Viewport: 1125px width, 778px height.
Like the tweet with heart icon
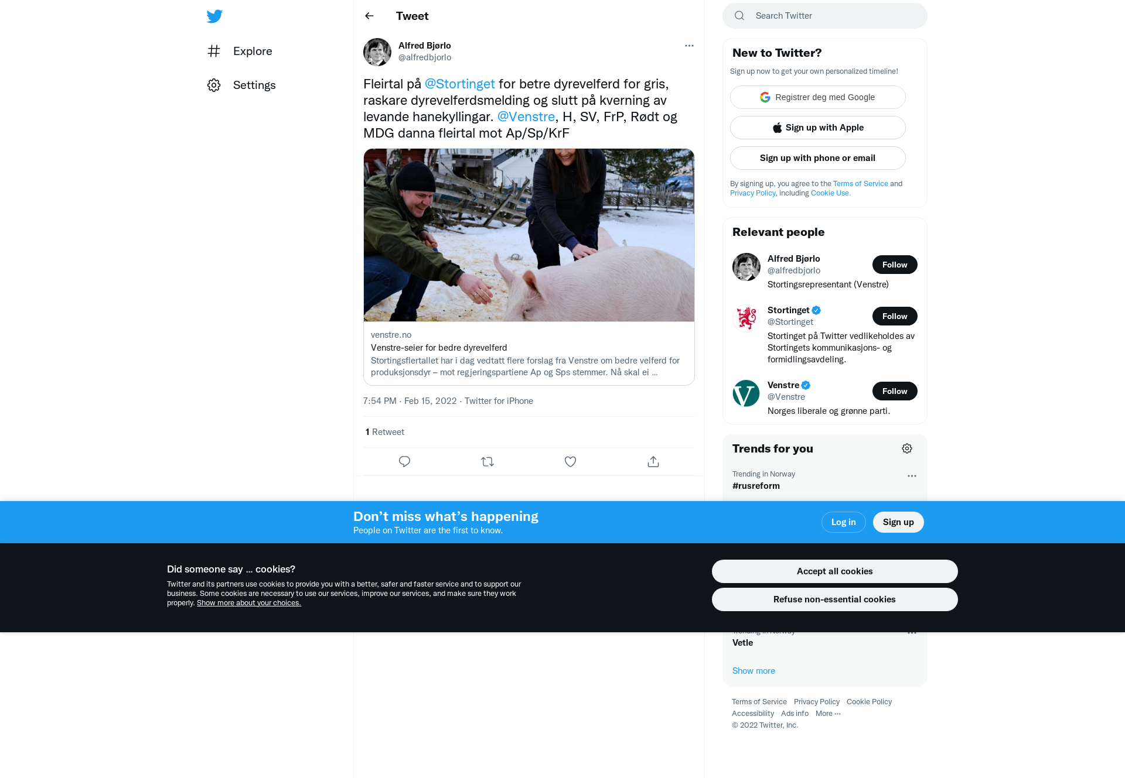tap(570, 462)
